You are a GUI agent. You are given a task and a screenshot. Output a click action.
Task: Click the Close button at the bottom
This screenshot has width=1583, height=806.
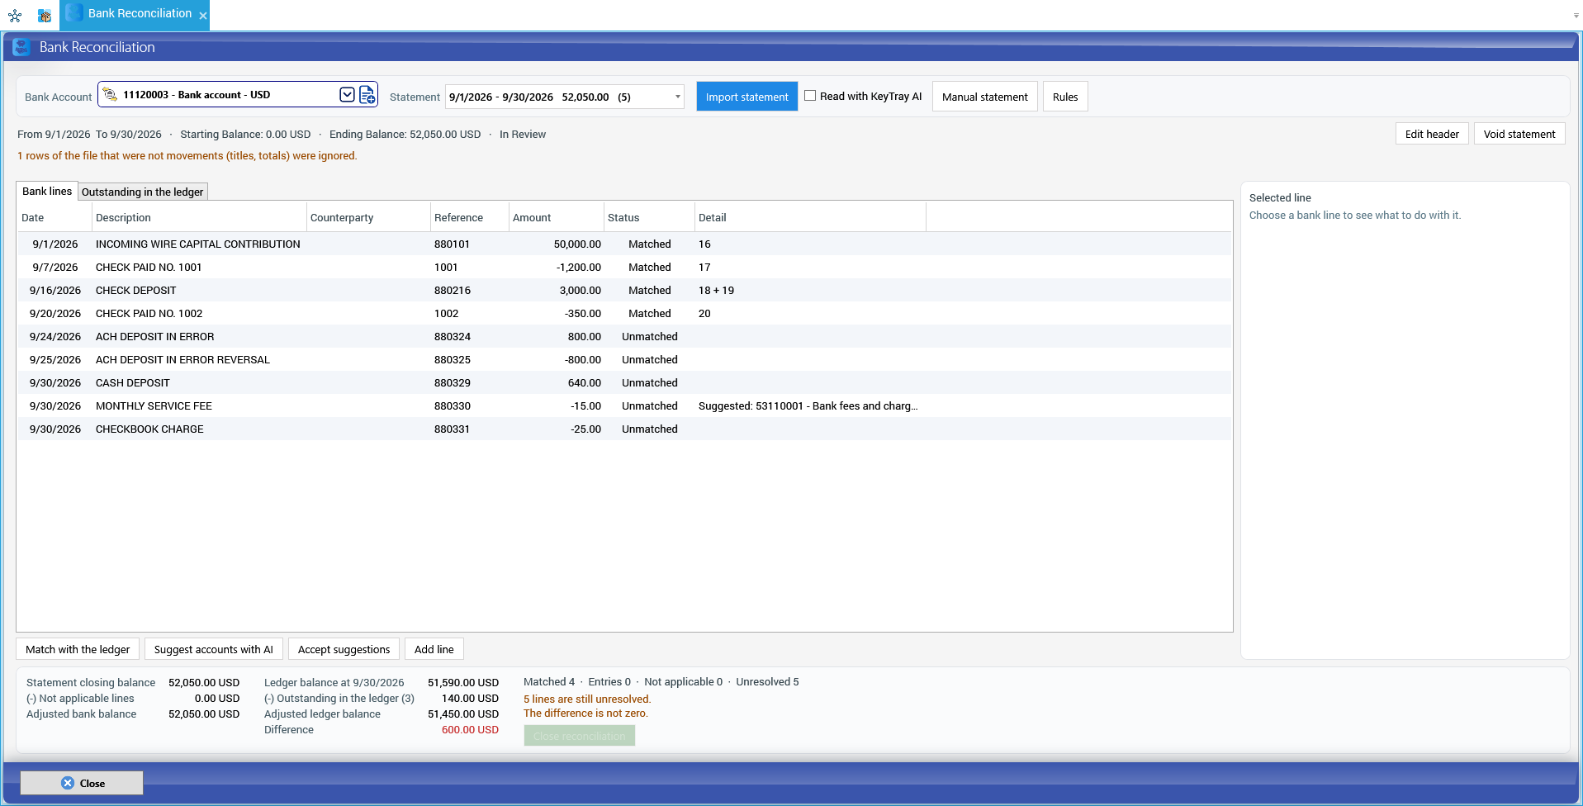[x=82, y=783]
